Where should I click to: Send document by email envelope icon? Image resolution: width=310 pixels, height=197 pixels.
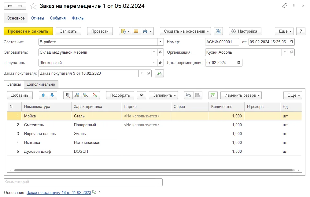[x=136, y=31]
